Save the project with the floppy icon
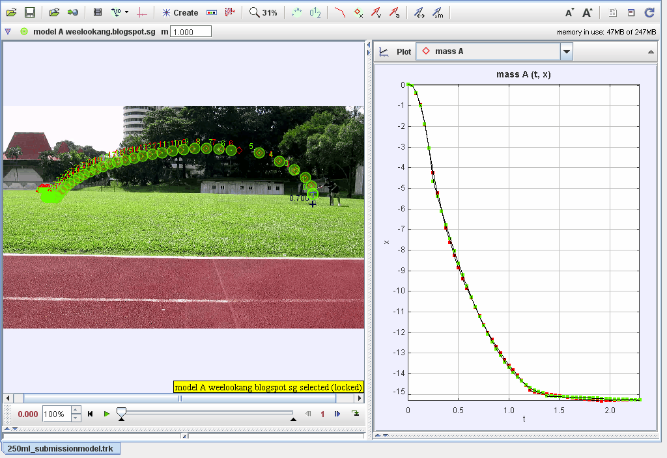The height and width of the screenshot is (458, 667). click(x=30, y=12)
